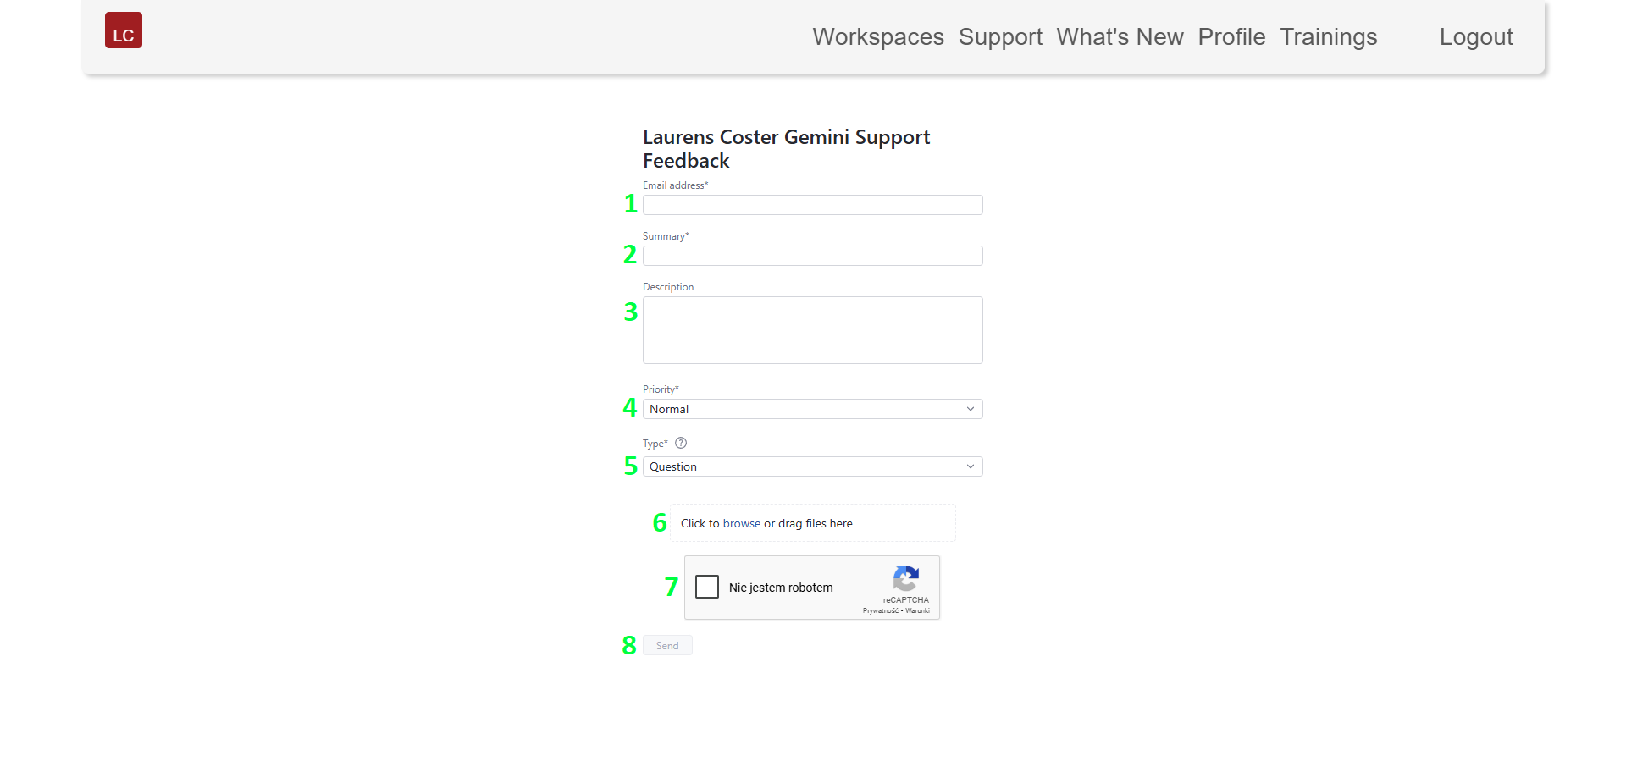Click the Send button
1626x778 pixels.
[667, 645]
